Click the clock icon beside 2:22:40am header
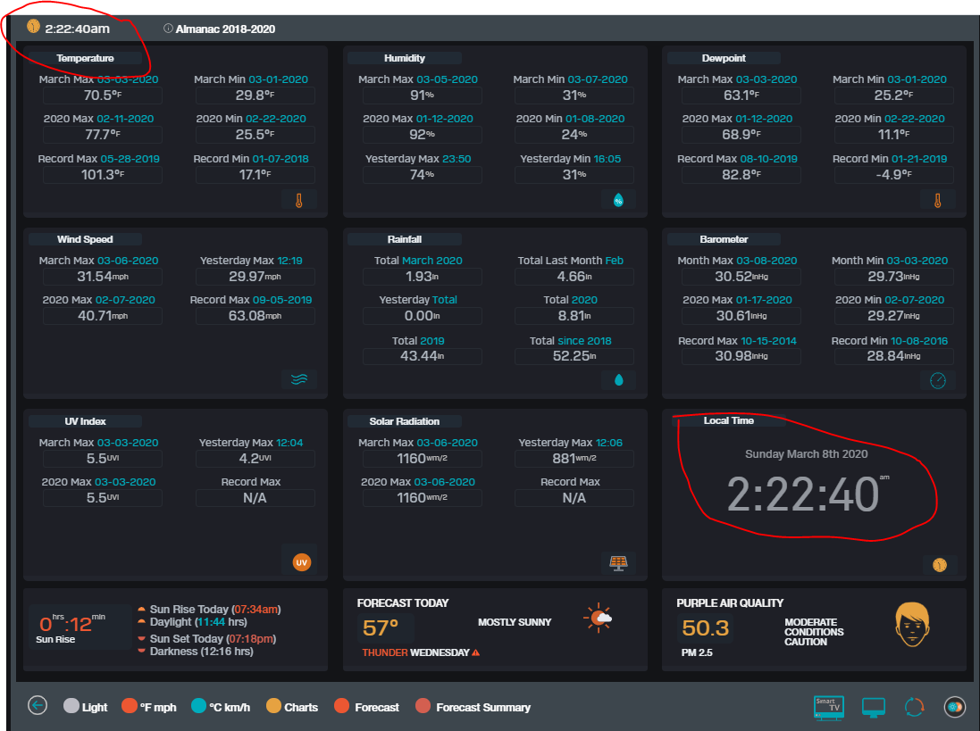The height and width of the screenshot is (731, 980). click(x=33, y=26)
